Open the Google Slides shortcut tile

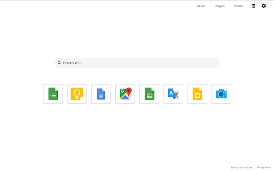[x=197, y=94]
